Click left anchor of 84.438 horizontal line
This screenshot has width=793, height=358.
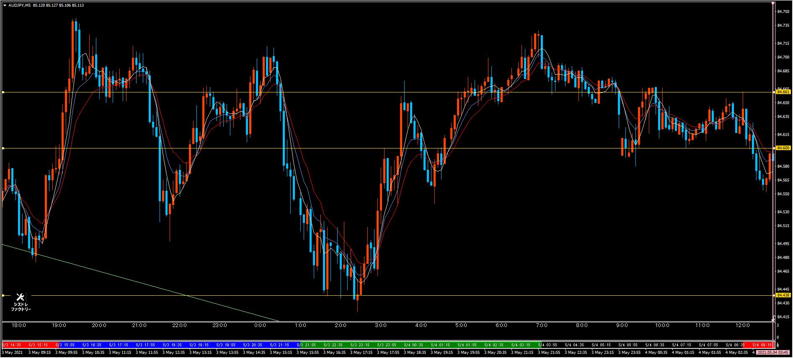[3, 296]
